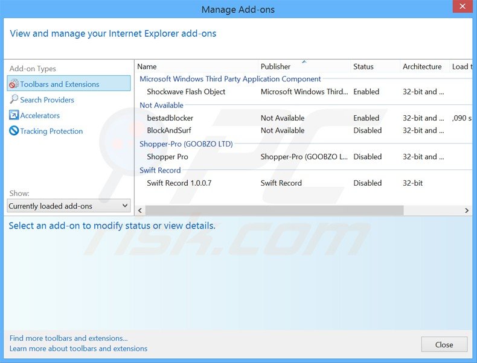477x363 pixels.
Task: Select the Shockwave Flash Object add-on
Action: pos(186,92)
